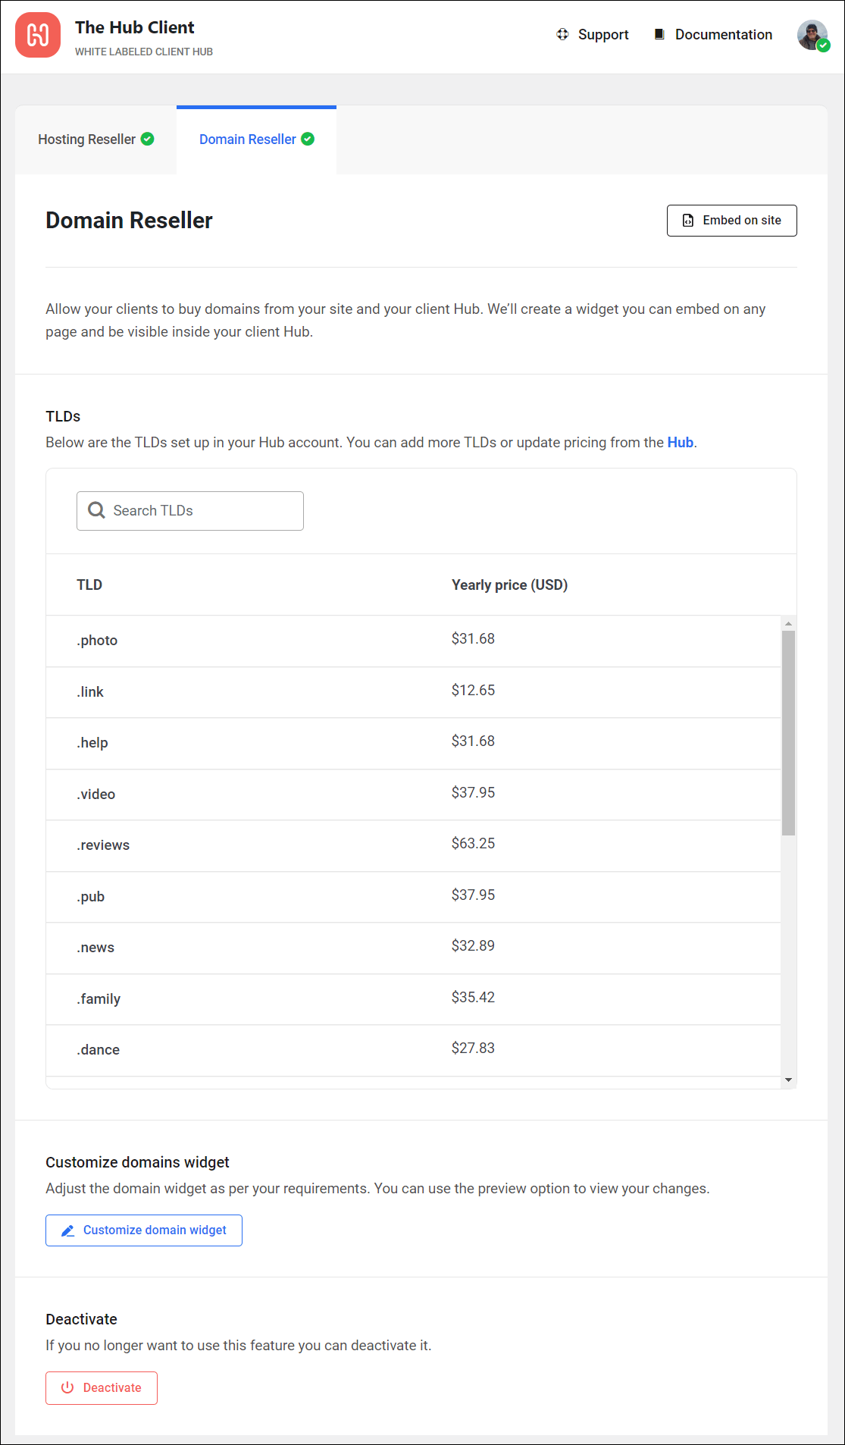The image size is (845, 1445).
Task: Click the TLD list scroll-up arrow
Action: coord(788,623)
